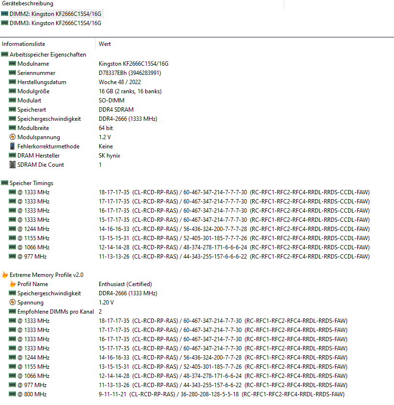Select the 11-13-13-26 timings line listing CCDL

[x=234, y=257]
